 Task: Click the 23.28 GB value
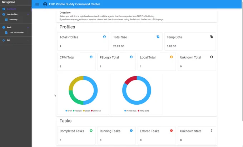point(119,46)
